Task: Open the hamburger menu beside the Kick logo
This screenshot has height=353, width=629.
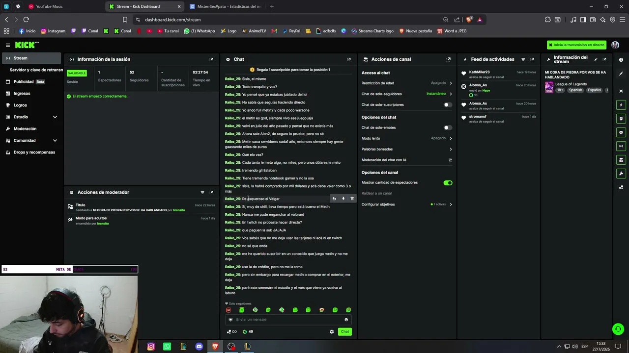Action: (8, 45)
